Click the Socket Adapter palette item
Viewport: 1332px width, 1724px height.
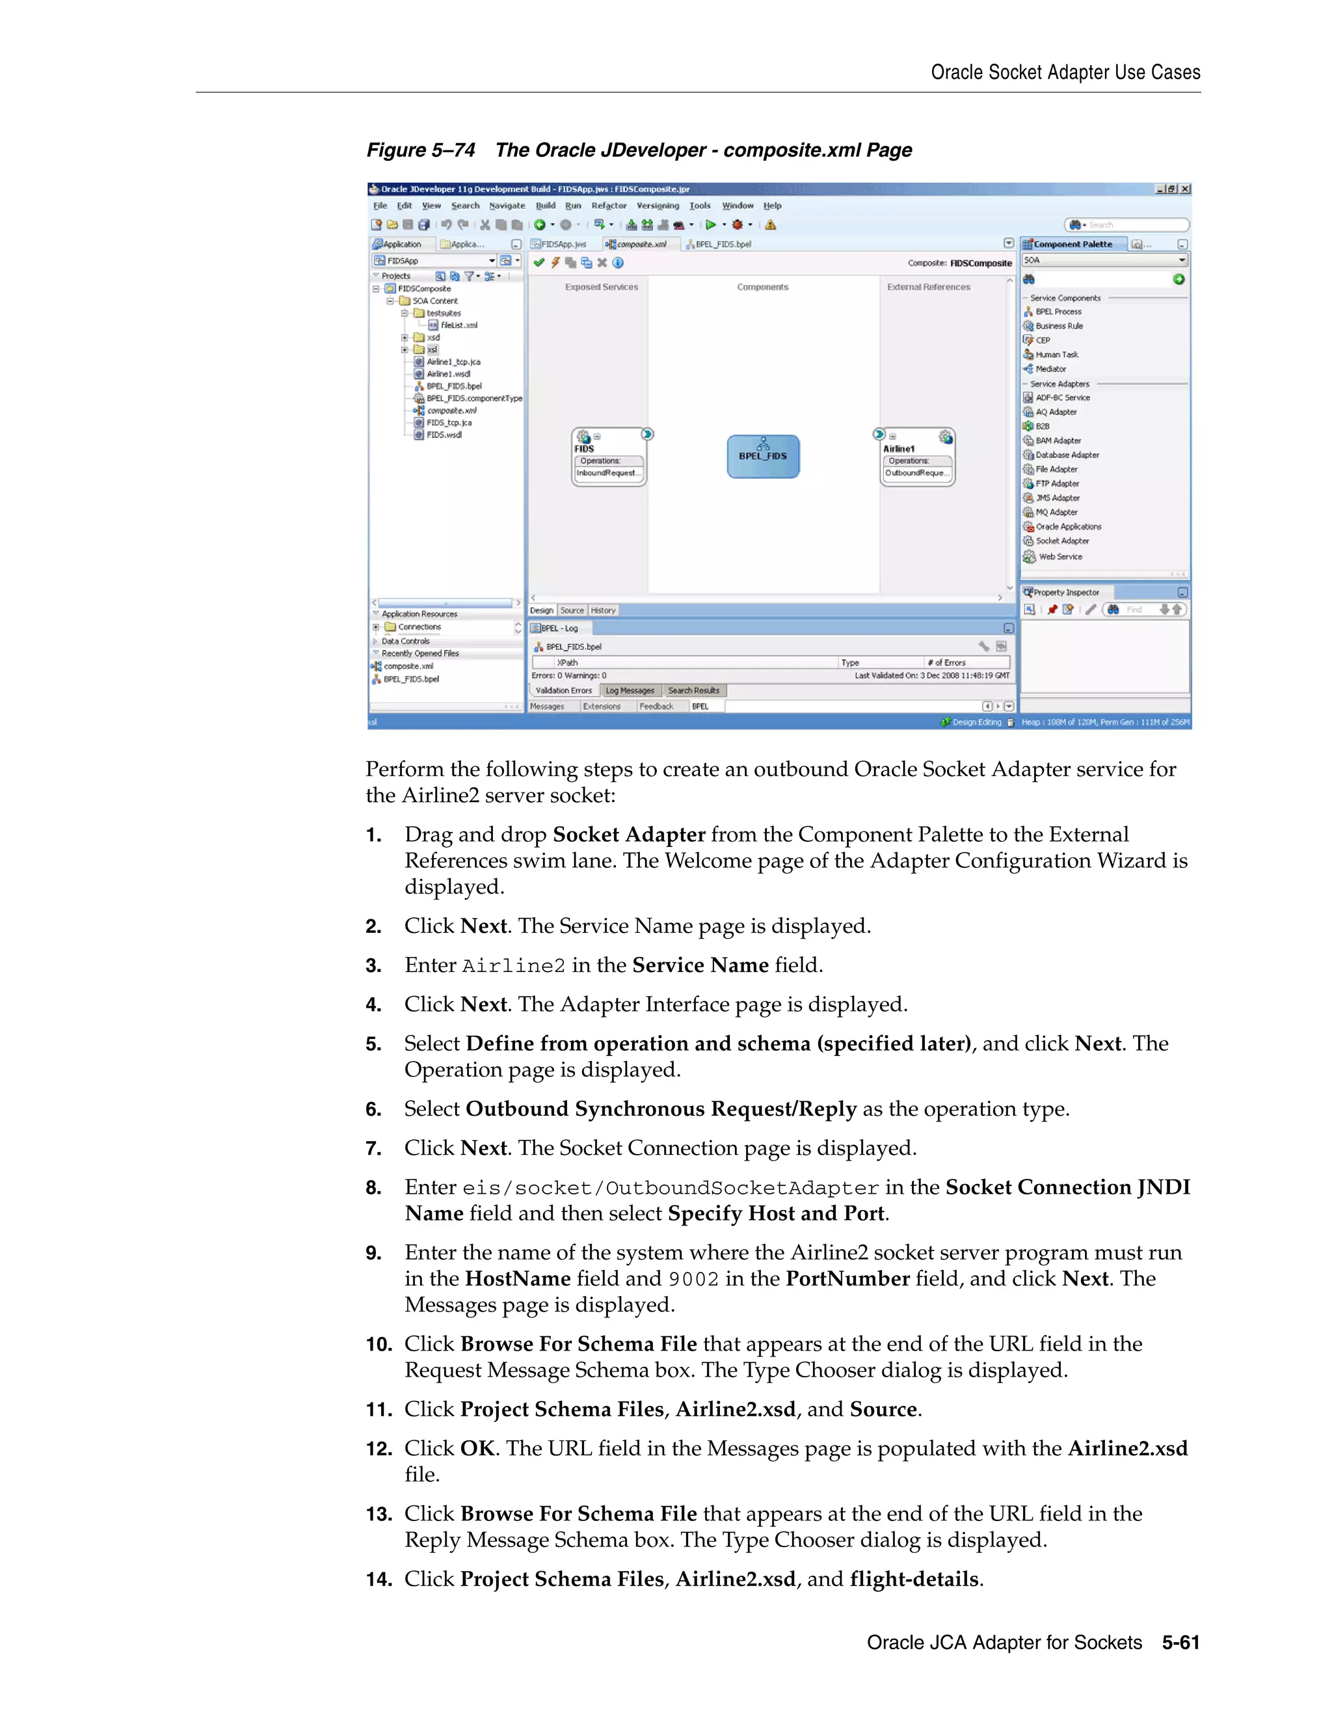[1057, 541]
